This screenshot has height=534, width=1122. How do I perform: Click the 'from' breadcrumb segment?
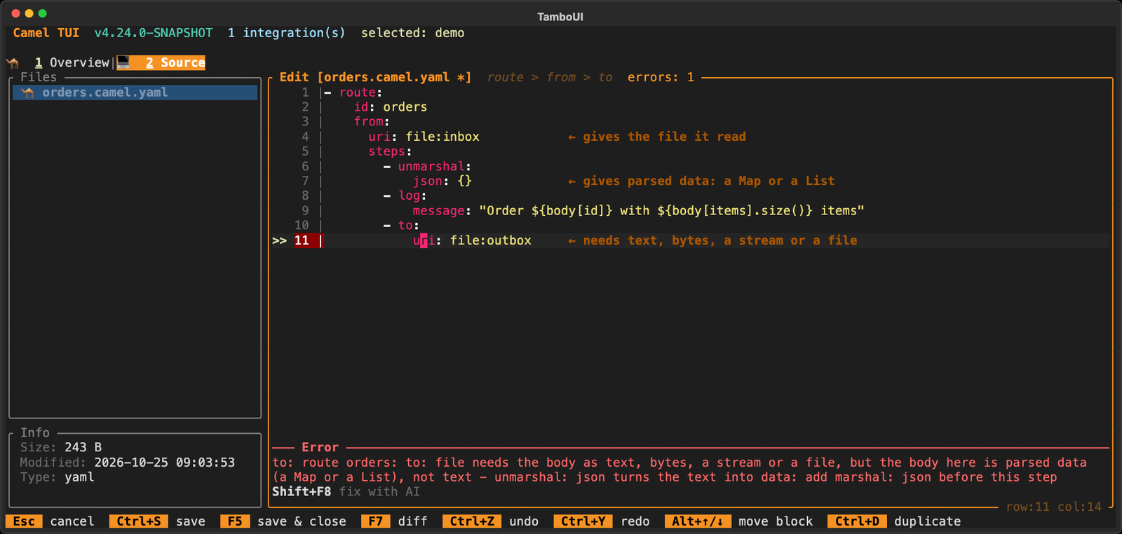561,77
